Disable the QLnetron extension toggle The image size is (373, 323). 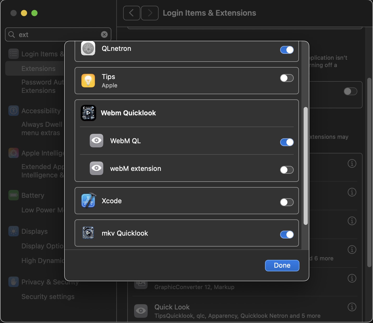coord(287,50)
